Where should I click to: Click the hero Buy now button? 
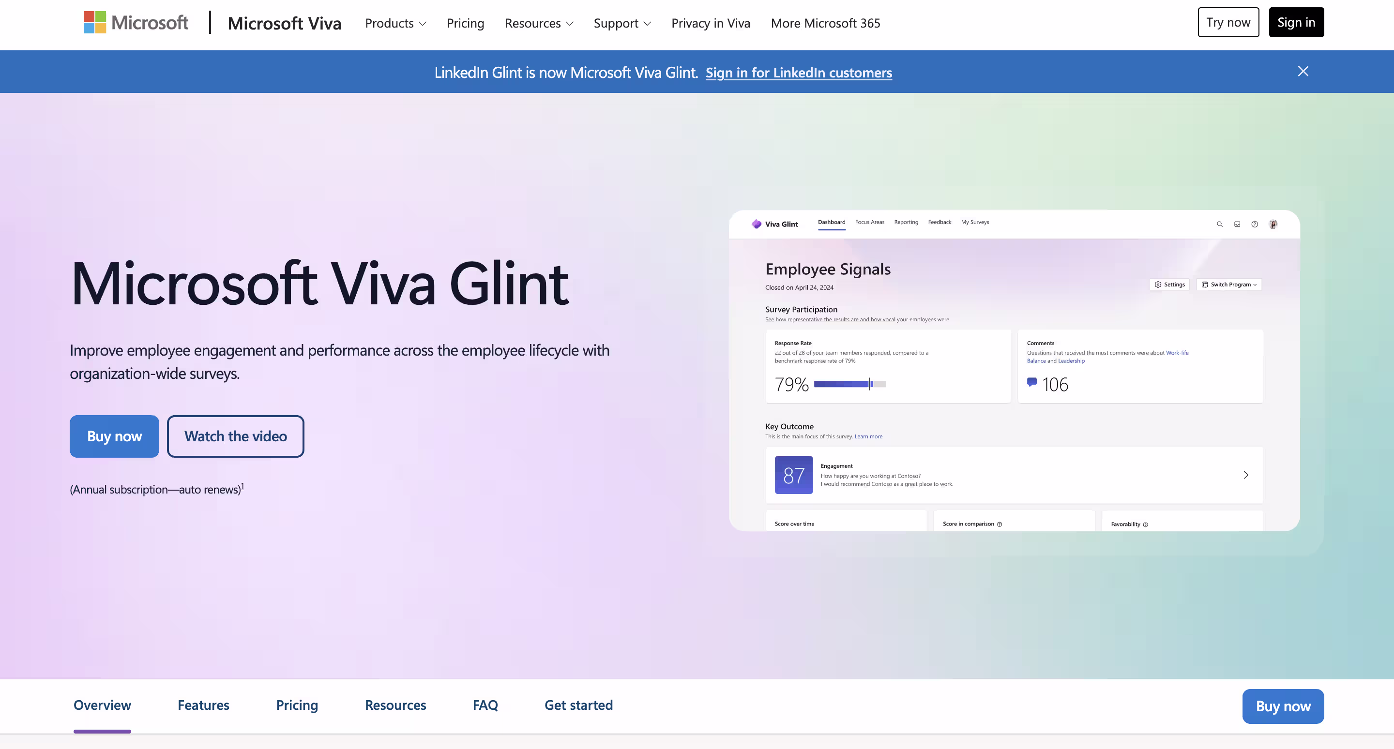(x=114, y=436)
